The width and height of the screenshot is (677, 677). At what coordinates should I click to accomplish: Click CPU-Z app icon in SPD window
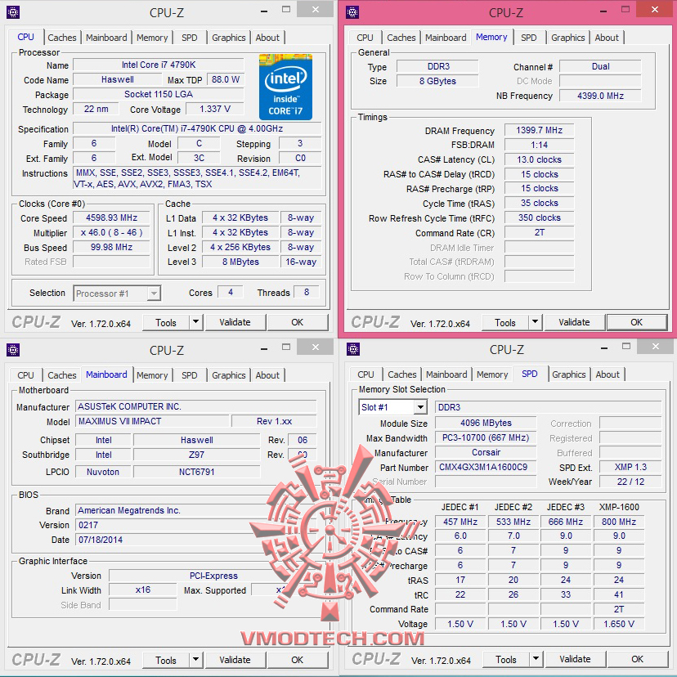353,349
